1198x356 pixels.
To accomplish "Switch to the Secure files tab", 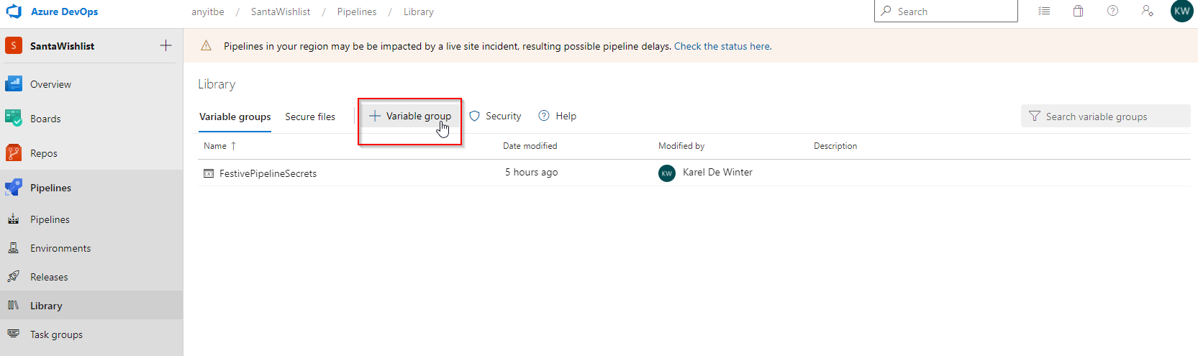I will coord(310,117).
